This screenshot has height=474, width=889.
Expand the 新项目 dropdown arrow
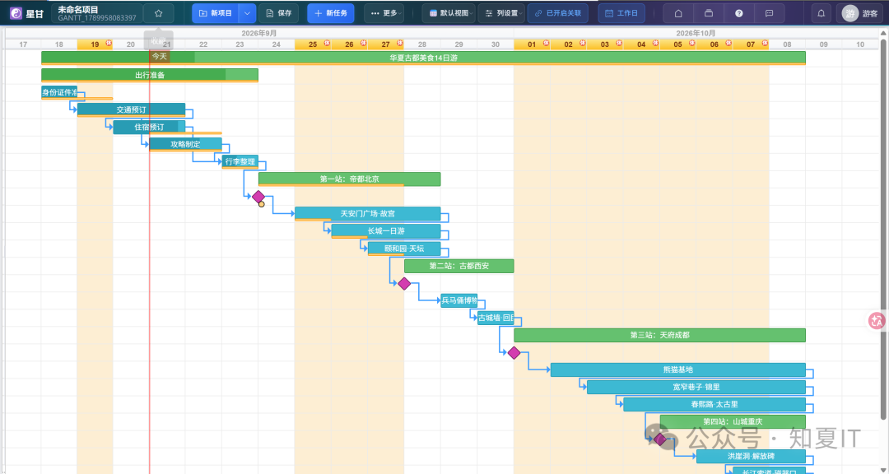[247, 13]
